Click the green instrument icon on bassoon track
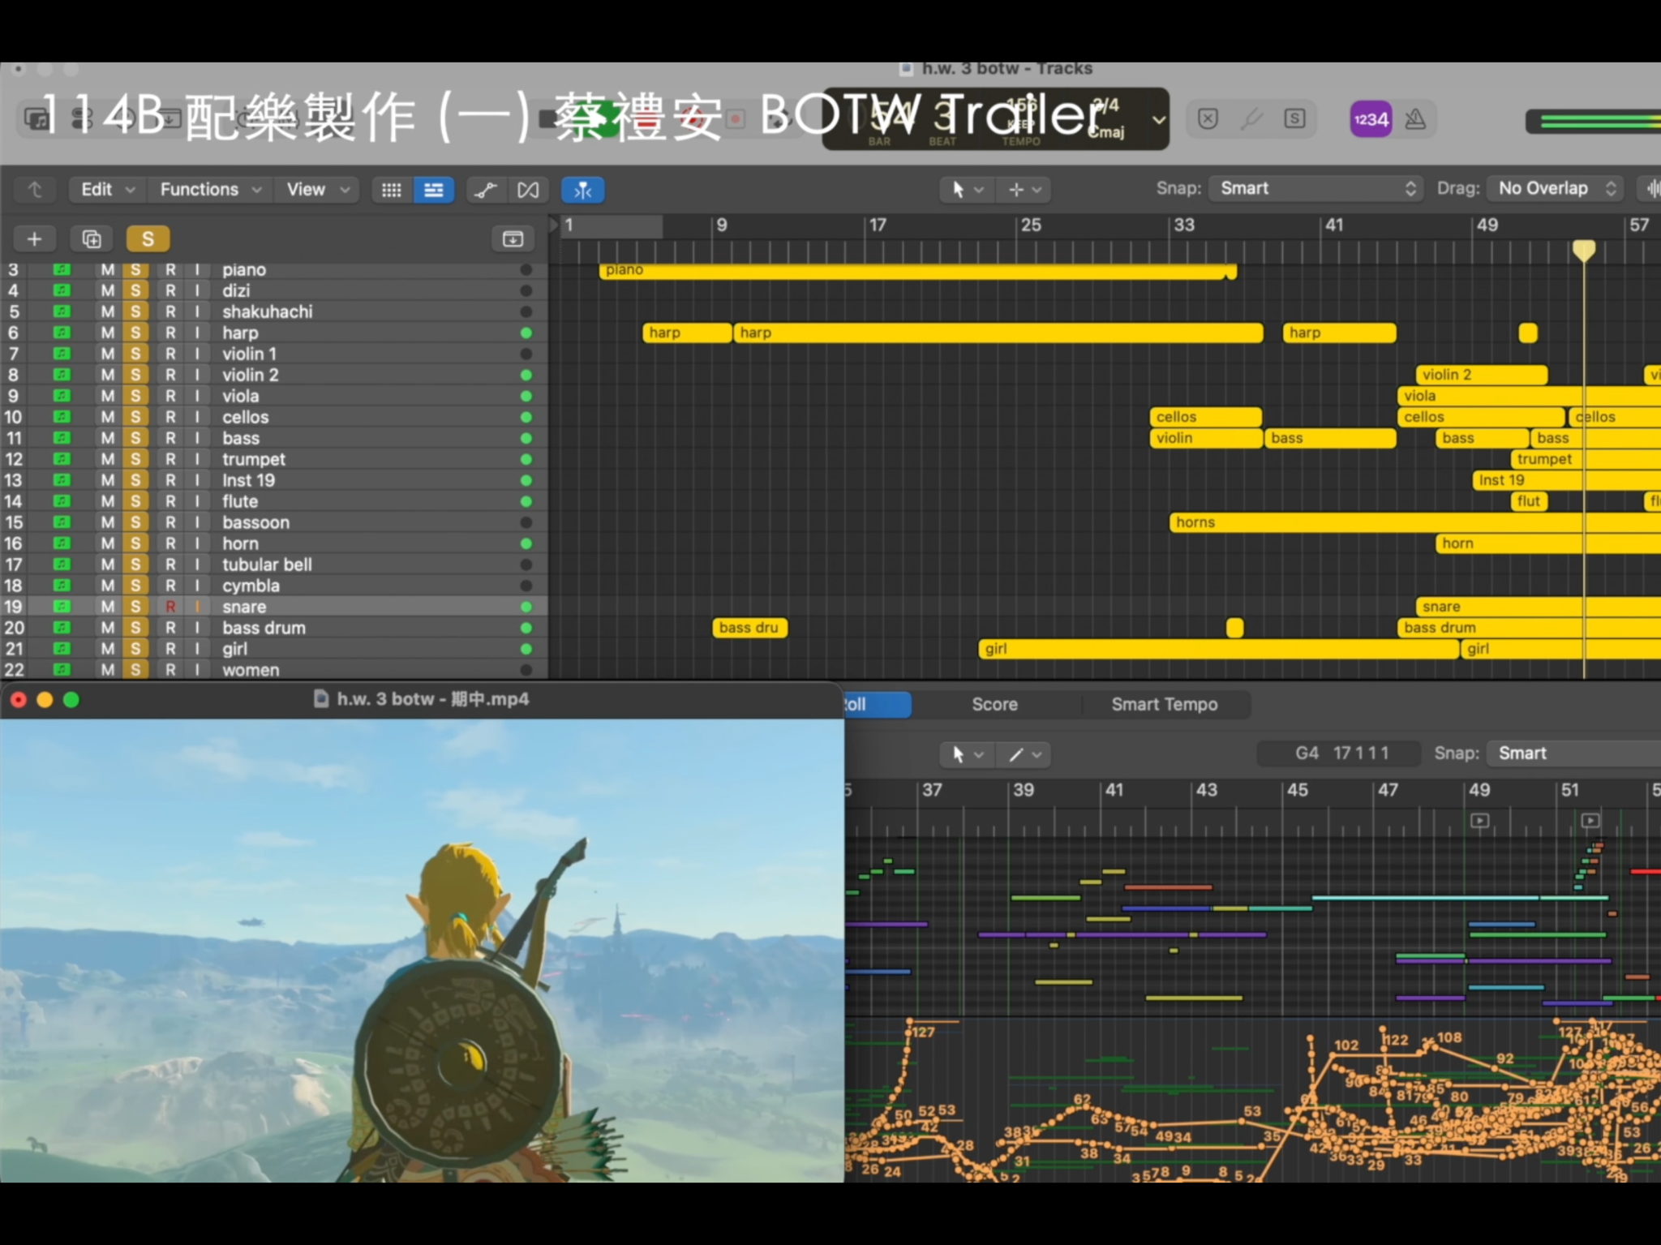 coord(62,523)
